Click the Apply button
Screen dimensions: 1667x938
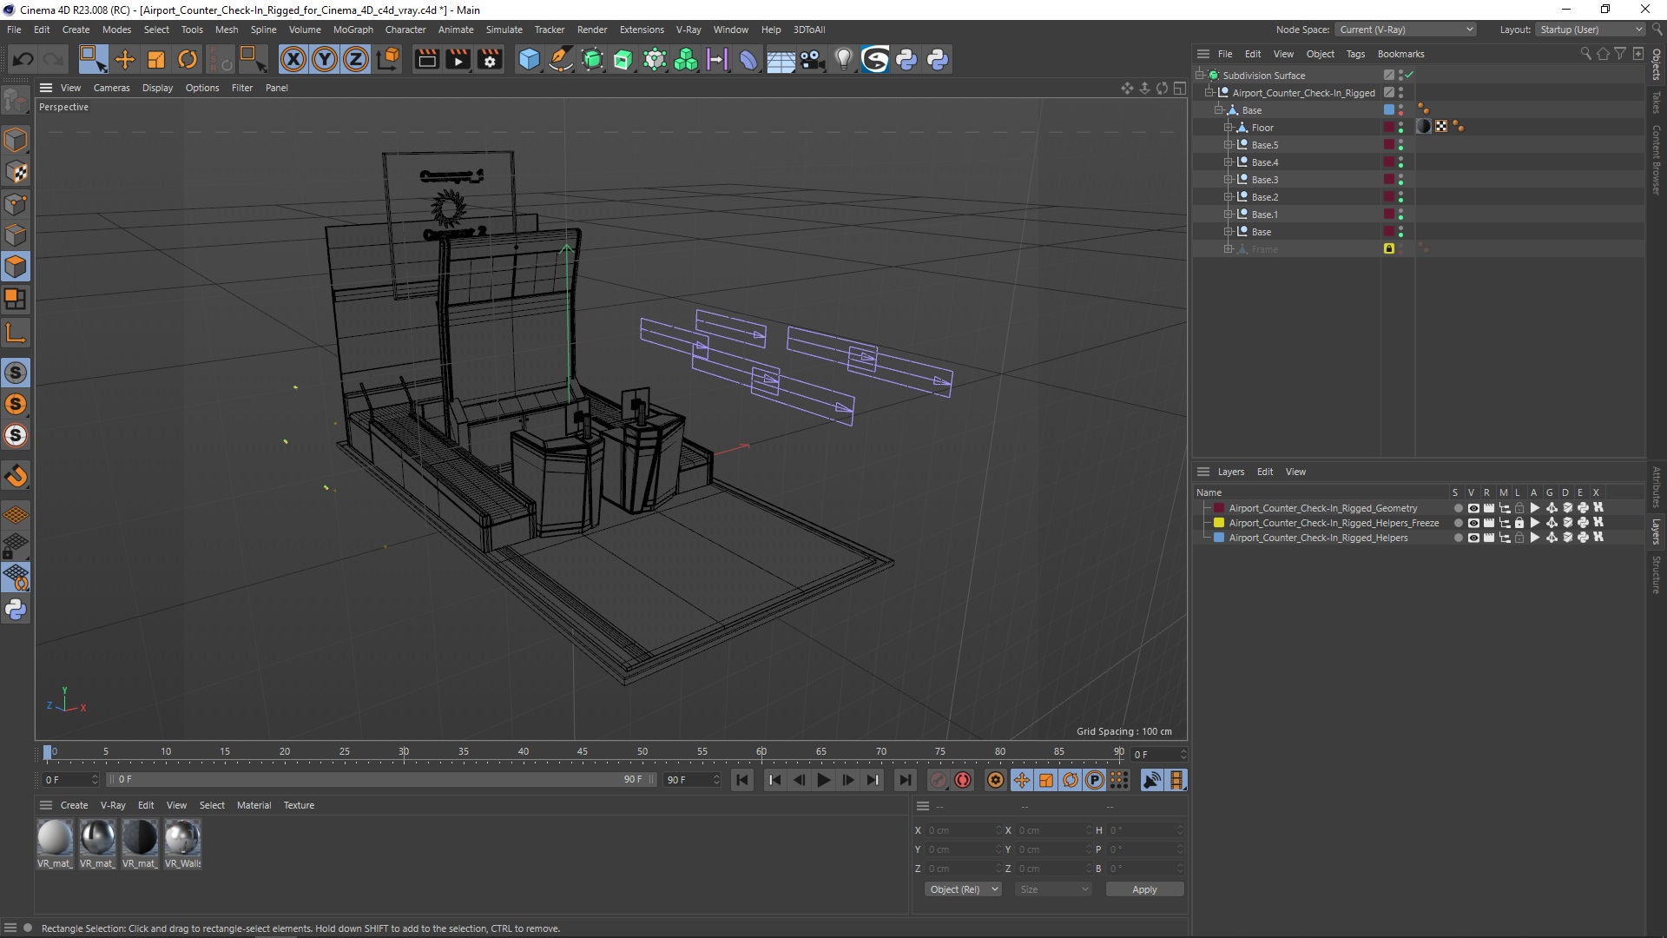(1144, 889)
